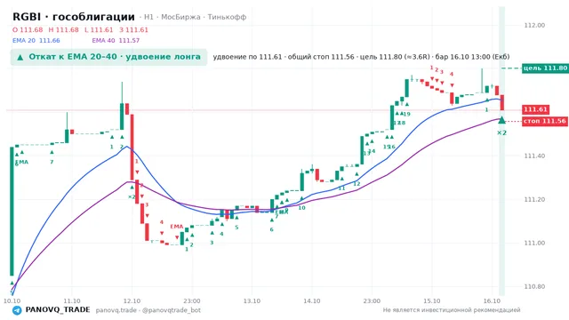Click the title "RGBI · гособлигации"
The height and width of the screenshot is (320, 569).
pyautogui.click(x=74, y=17)
